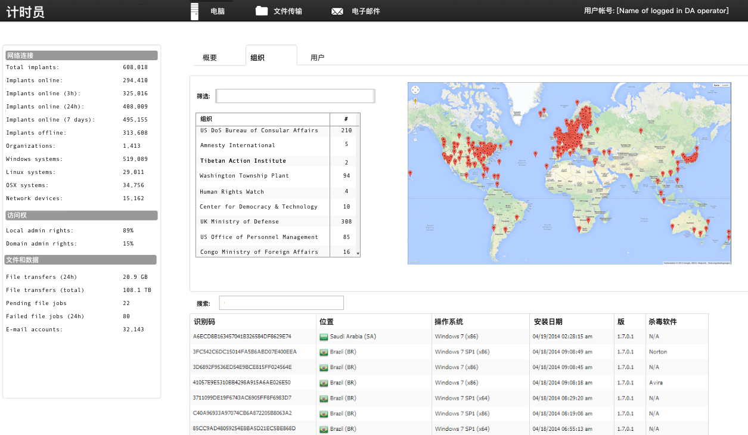The height and width of the screenshot is (435, 748).
Task: Zoom in with the map plus button
Action: 415,107
